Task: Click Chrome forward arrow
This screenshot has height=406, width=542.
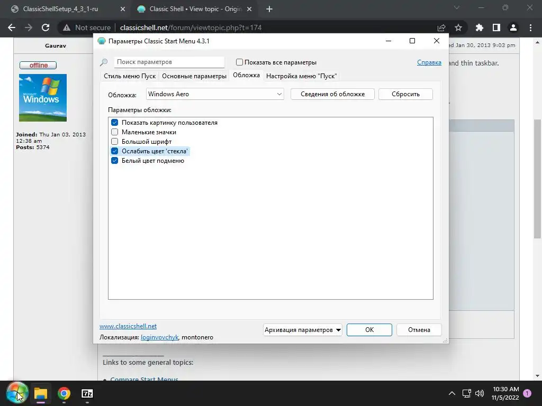Action: [29, 27]
